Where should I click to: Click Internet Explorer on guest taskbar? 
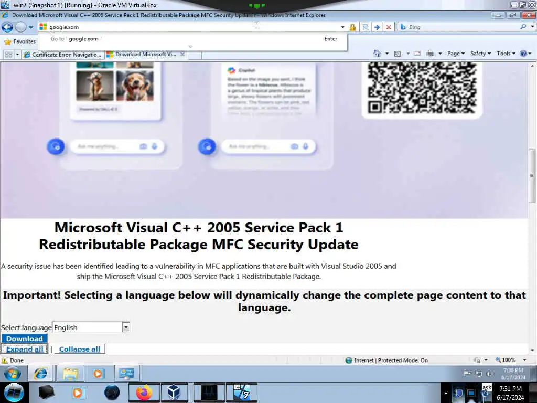tap(40, 374)
